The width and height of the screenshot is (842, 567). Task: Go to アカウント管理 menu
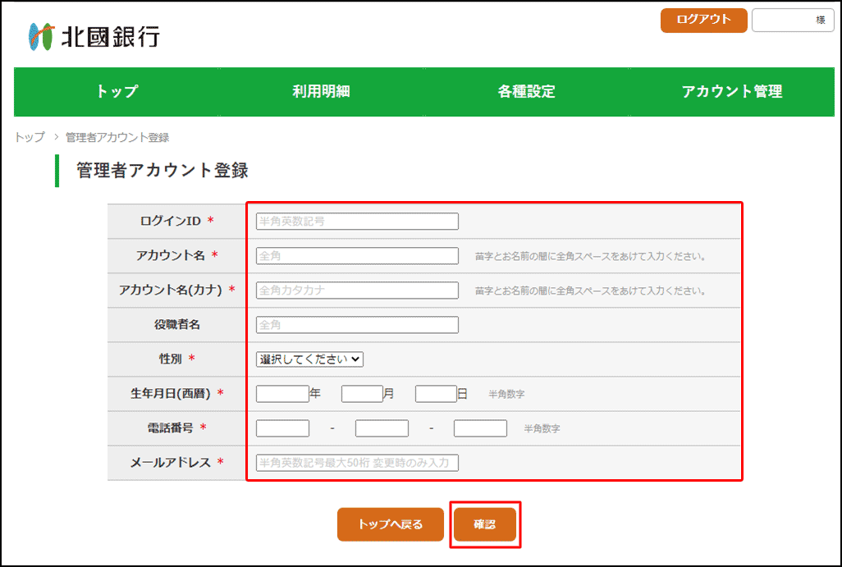(x=731, y=92)
